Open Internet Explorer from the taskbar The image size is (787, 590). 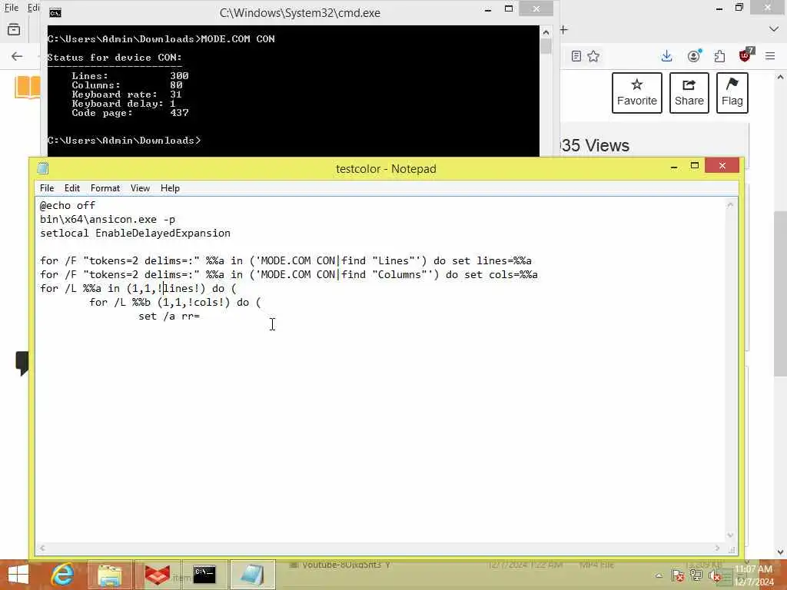[62, 575]
